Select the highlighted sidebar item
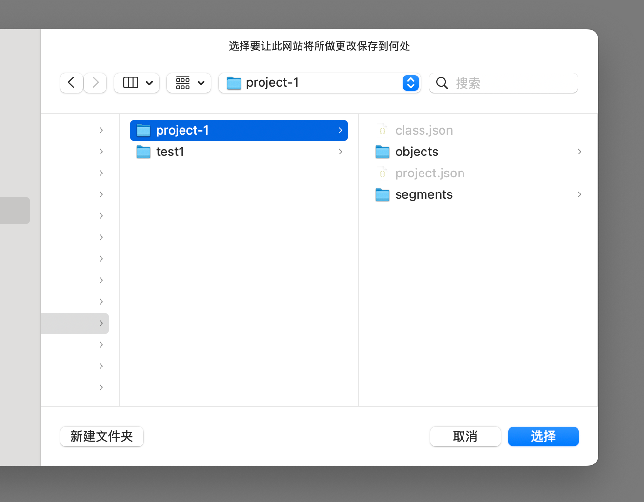The image size is (644, 502). pyautogui.click(x=73, y=323)
